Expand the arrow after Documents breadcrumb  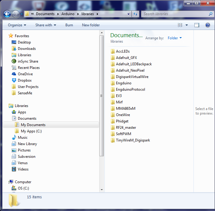[58, 14]
